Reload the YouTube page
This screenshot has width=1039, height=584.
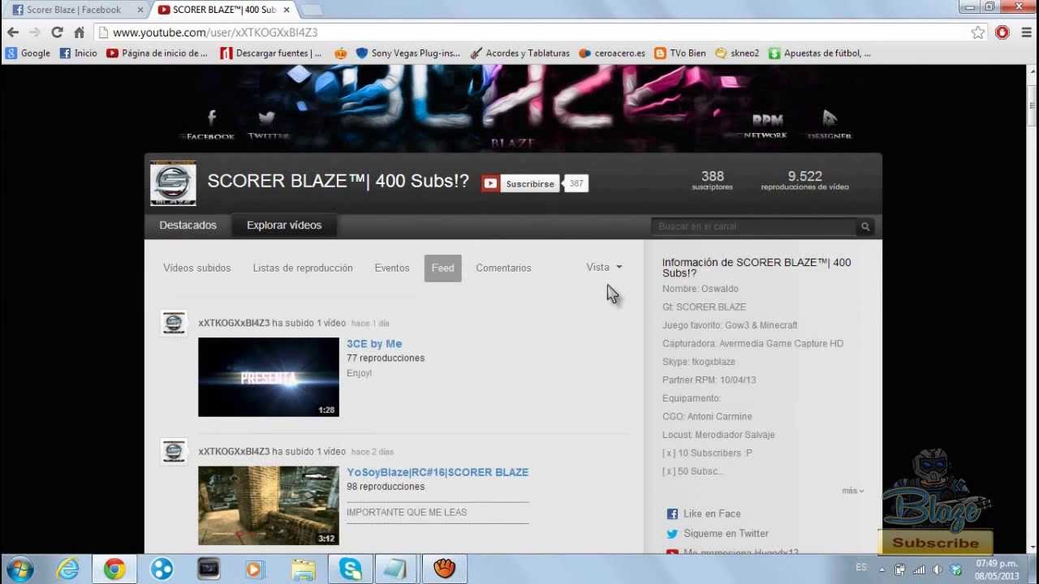[57, 32]
